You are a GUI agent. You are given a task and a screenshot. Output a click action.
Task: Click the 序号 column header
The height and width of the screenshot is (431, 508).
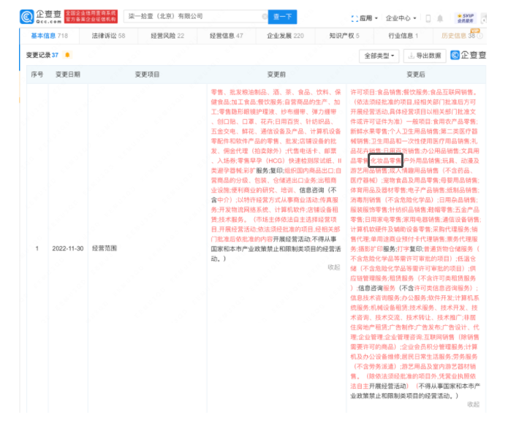pos(37,75)
